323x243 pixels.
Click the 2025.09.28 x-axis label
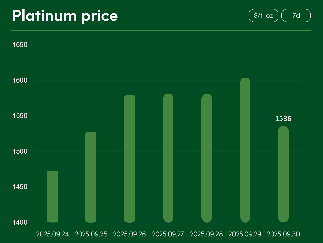207,234
